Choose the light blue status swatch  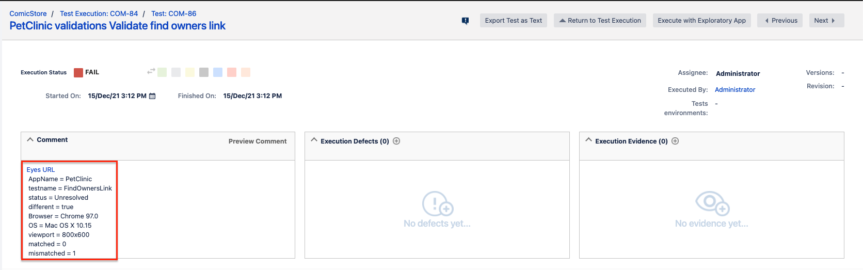(x=218, y=72)
